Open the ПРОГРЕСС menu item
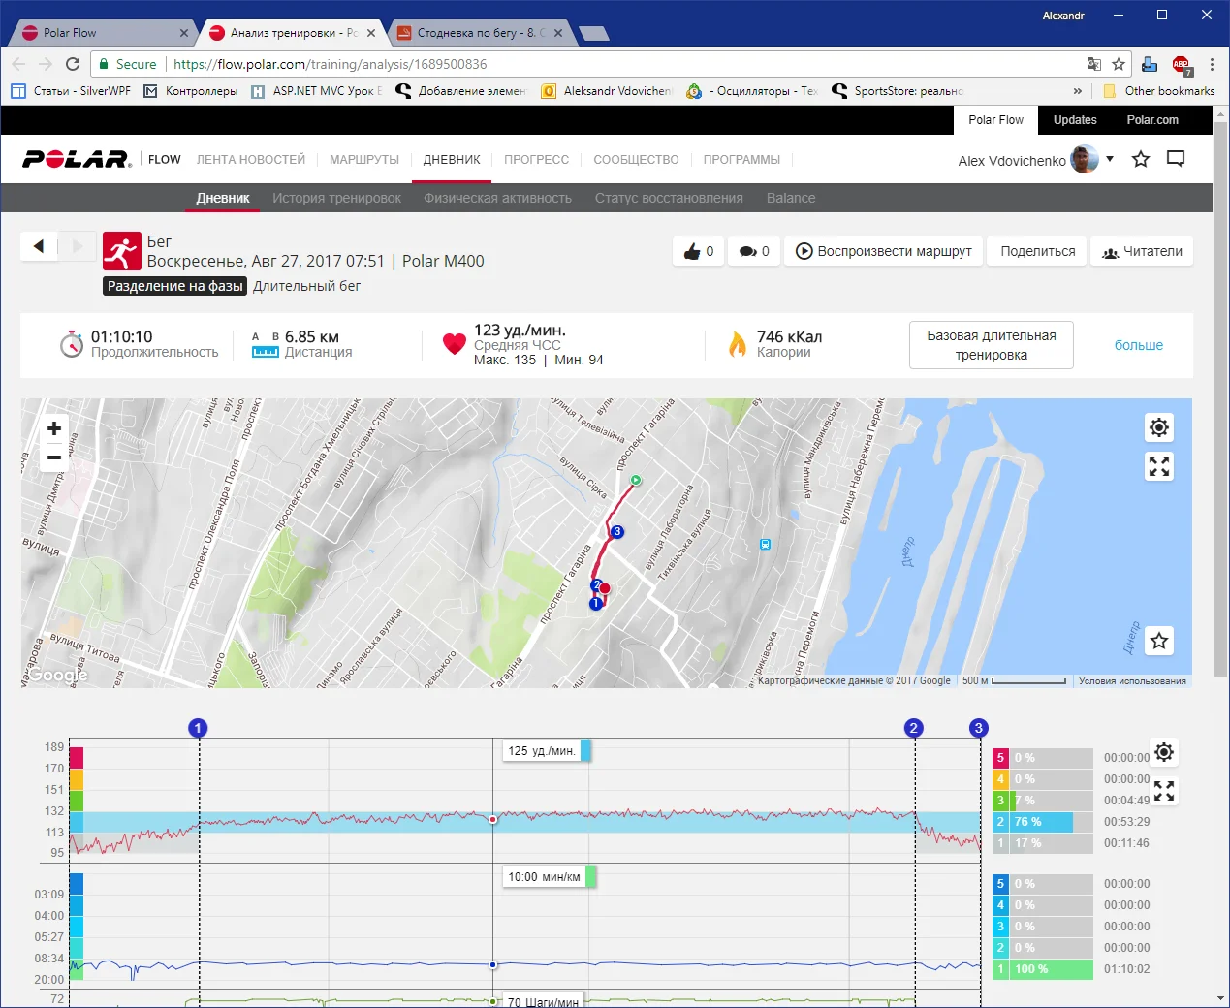This screenshot has width=1230, height=1008. [536, 160]
